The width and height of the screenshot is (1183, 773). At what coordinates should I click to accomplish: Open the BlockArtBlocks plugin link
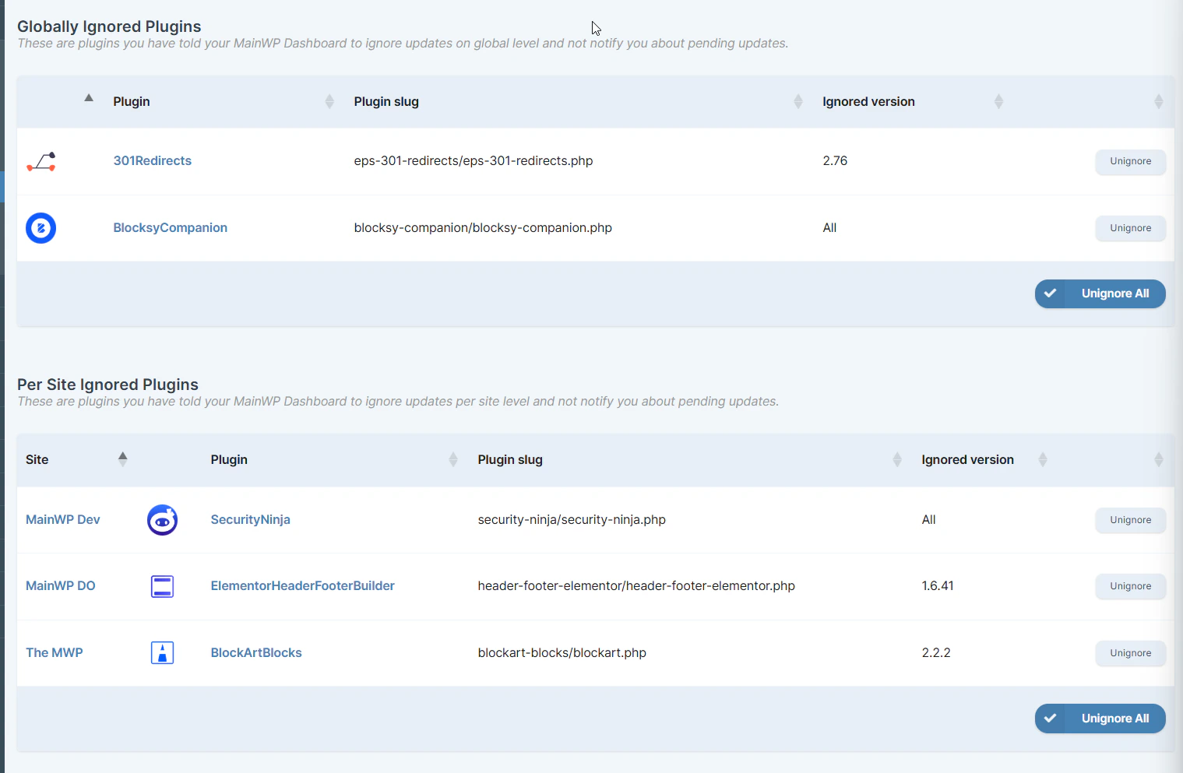pos(256,652)
